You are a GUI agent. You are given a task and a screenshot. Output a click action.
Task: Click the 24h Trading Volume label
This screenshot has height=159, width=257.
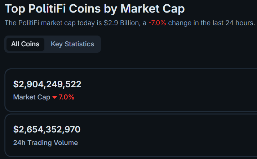pyautogui.click(x=45, y=142)
